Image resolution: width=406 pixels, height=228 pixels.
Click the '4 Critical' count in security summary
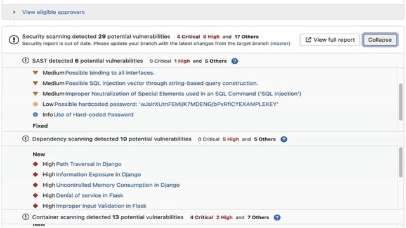[x=188, y=37]
